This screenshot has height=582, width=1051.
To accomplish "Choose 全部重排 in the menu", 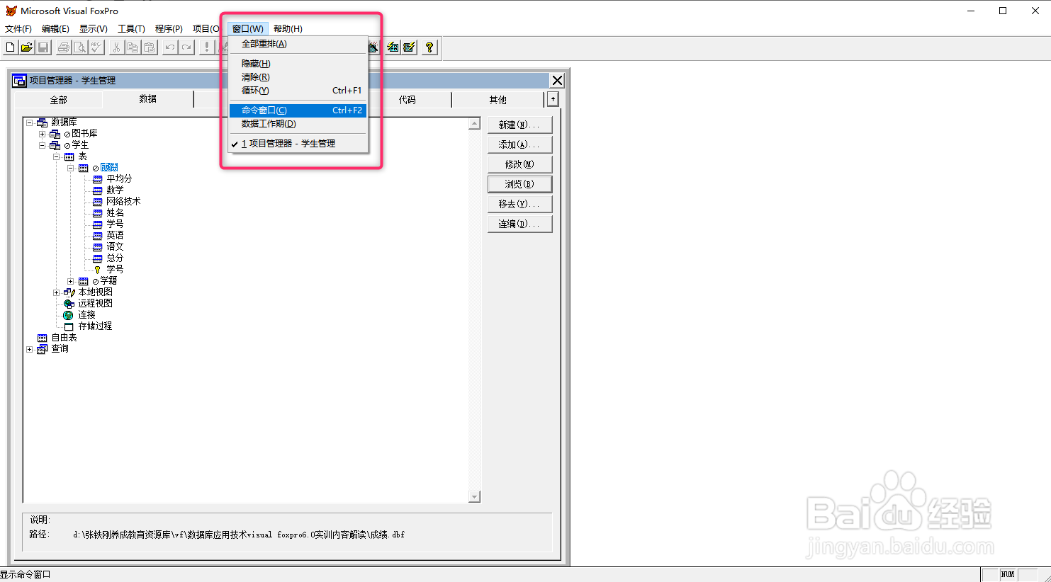I will [298, 44].
